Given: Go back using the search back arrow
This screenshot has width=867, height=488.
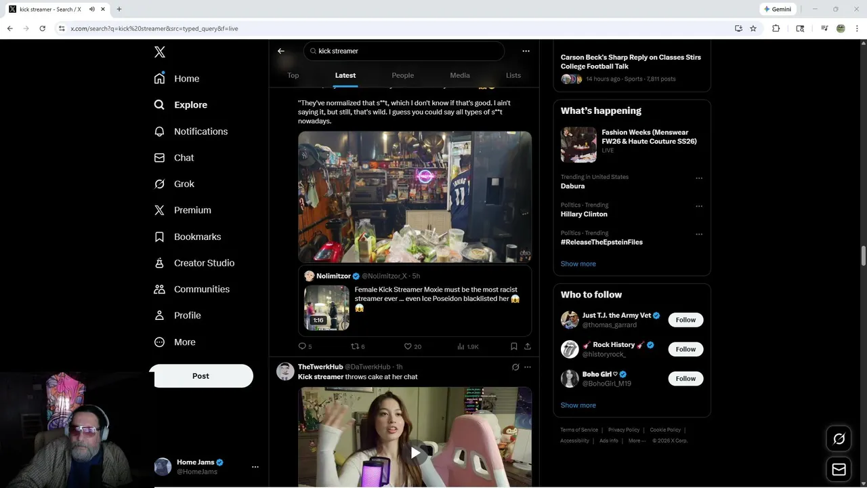Looking at the screenshot, I should point(281,51).
